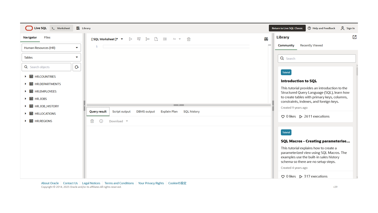
Task: Click the magnifier in Search objects box
Action: [26, 67]
